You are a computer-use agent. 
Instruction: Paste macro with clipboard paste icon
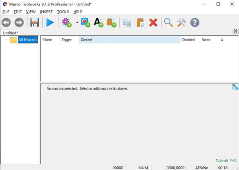[140, 23]
